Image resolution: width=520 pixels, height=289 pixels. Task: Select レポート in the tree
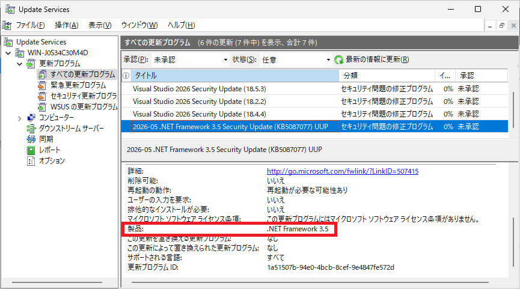[50, 150]
